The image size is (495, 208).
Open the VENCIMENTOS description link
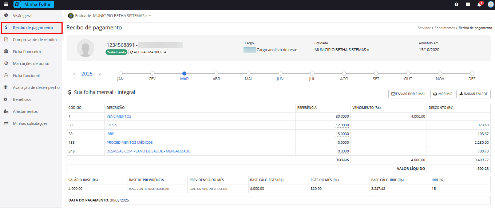point(119,117)
